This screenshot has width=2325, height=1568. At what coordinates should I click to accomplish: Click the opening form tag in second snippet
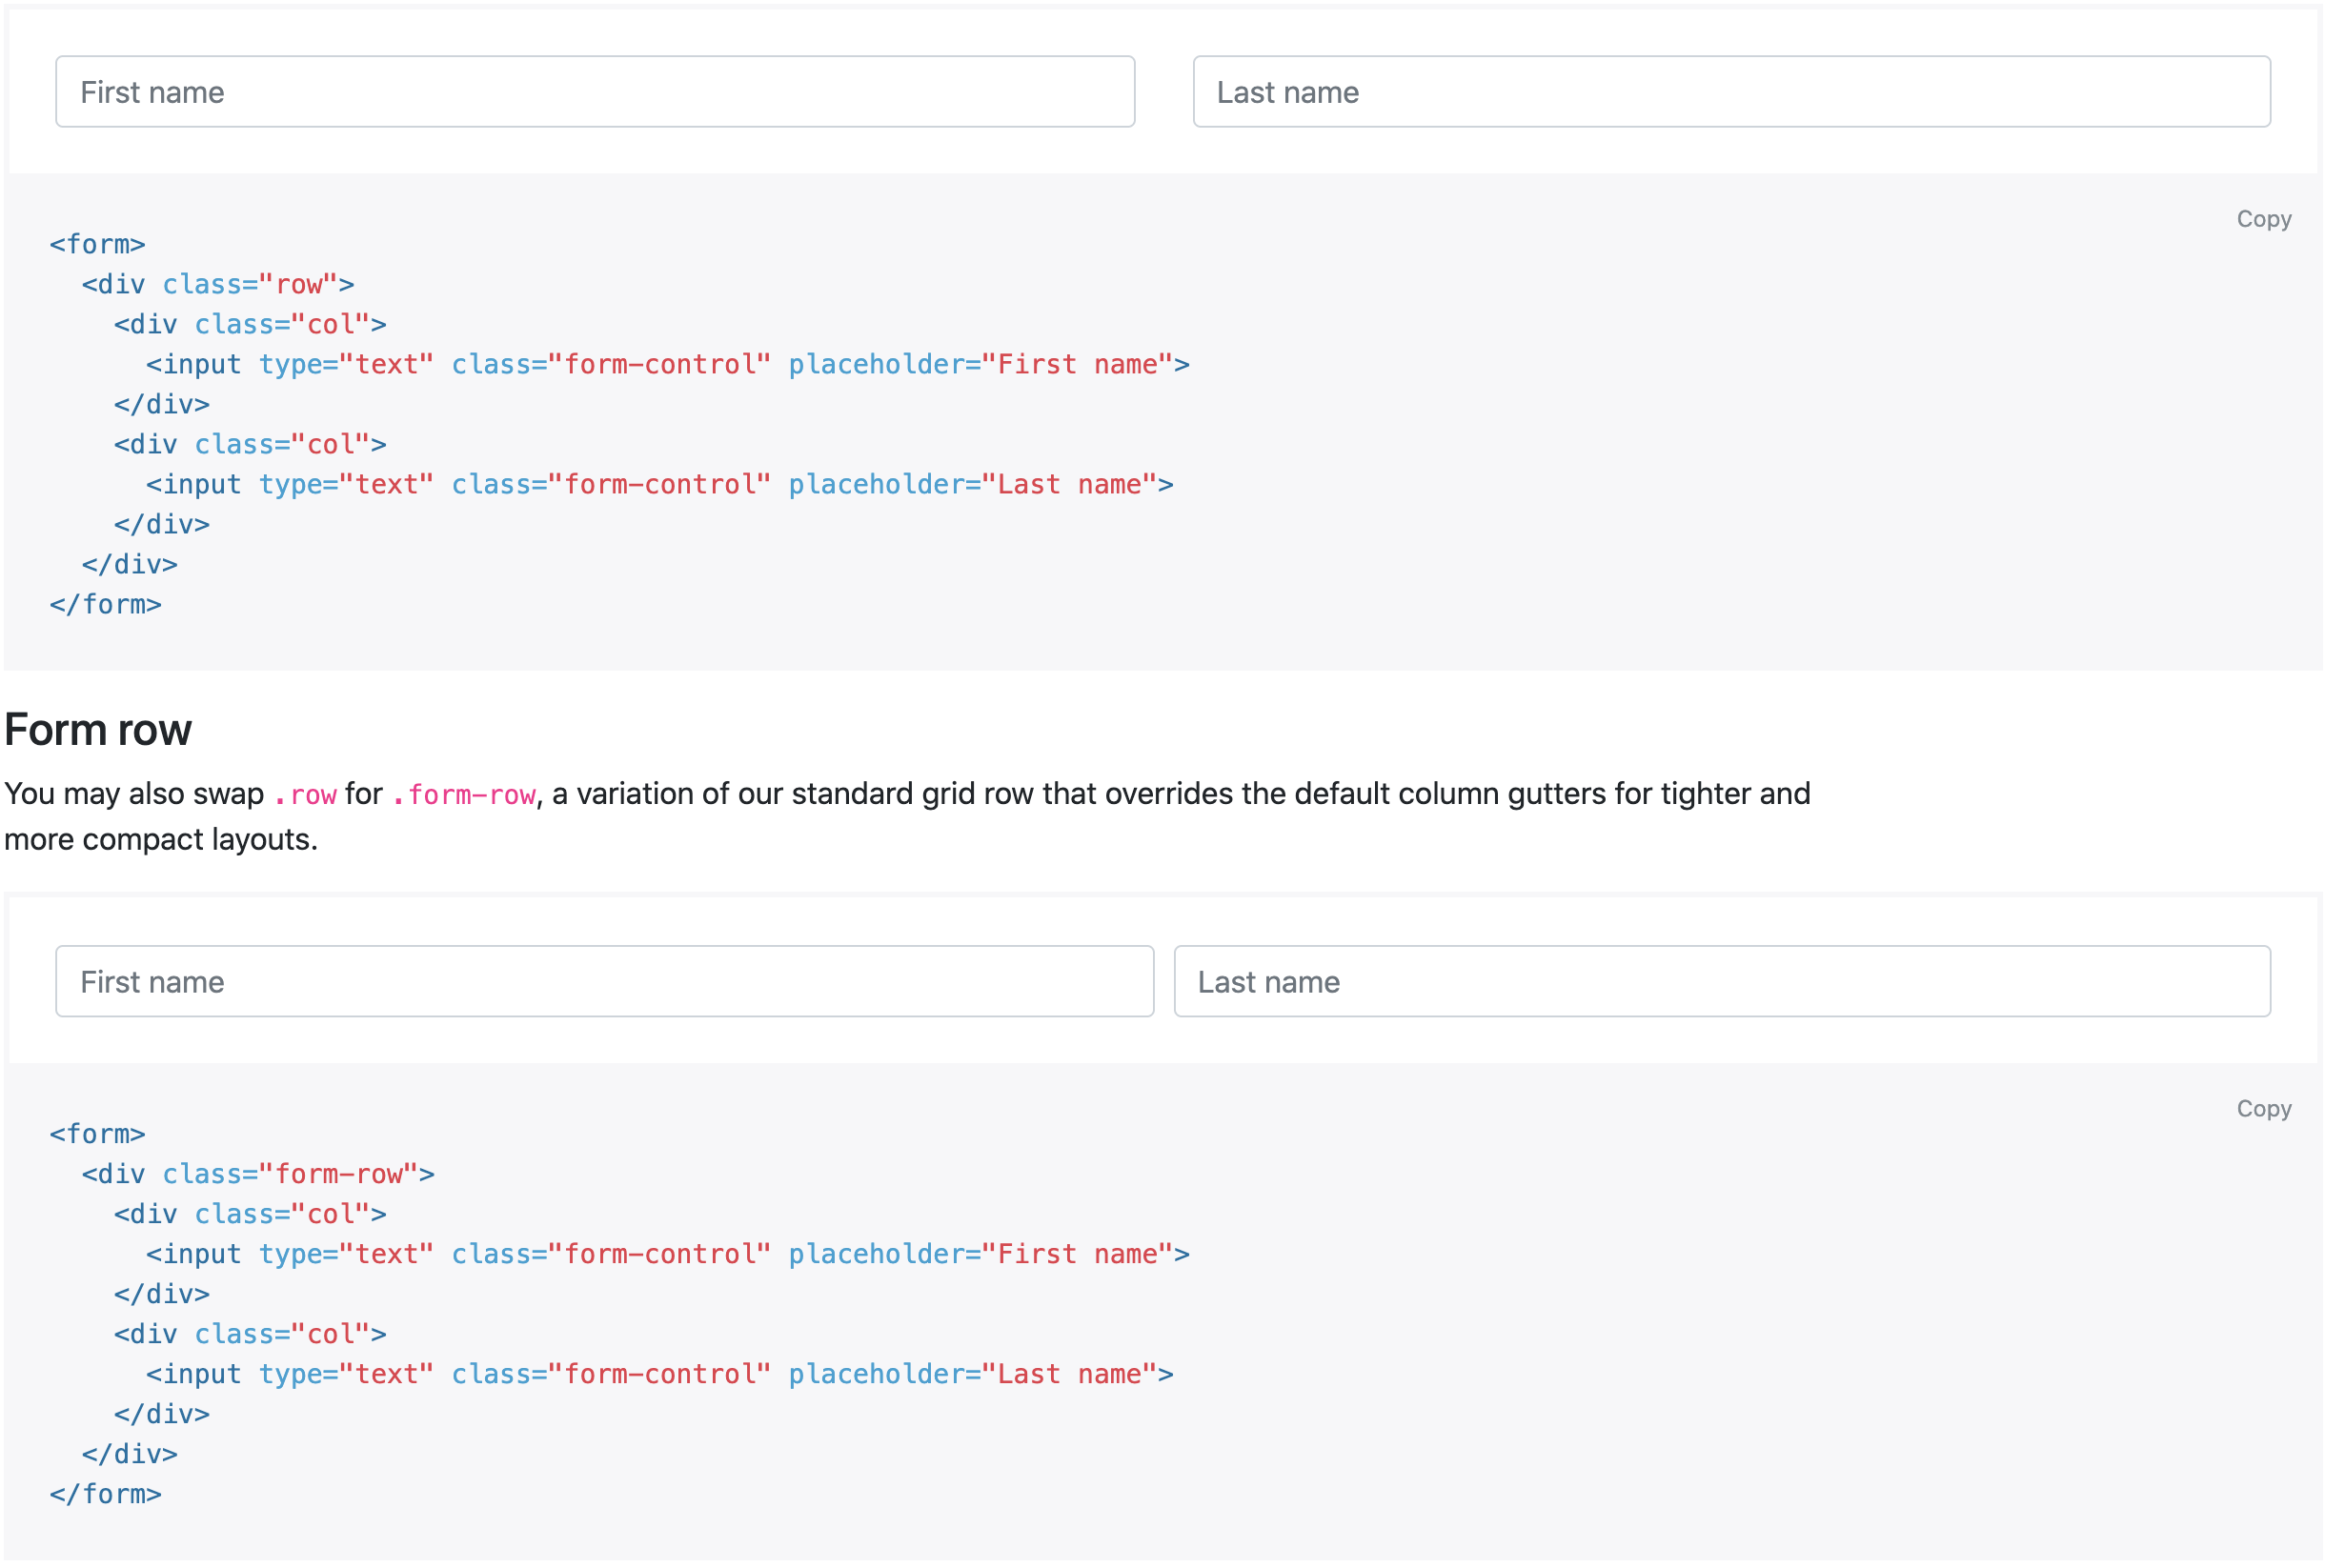(98, 1133)
